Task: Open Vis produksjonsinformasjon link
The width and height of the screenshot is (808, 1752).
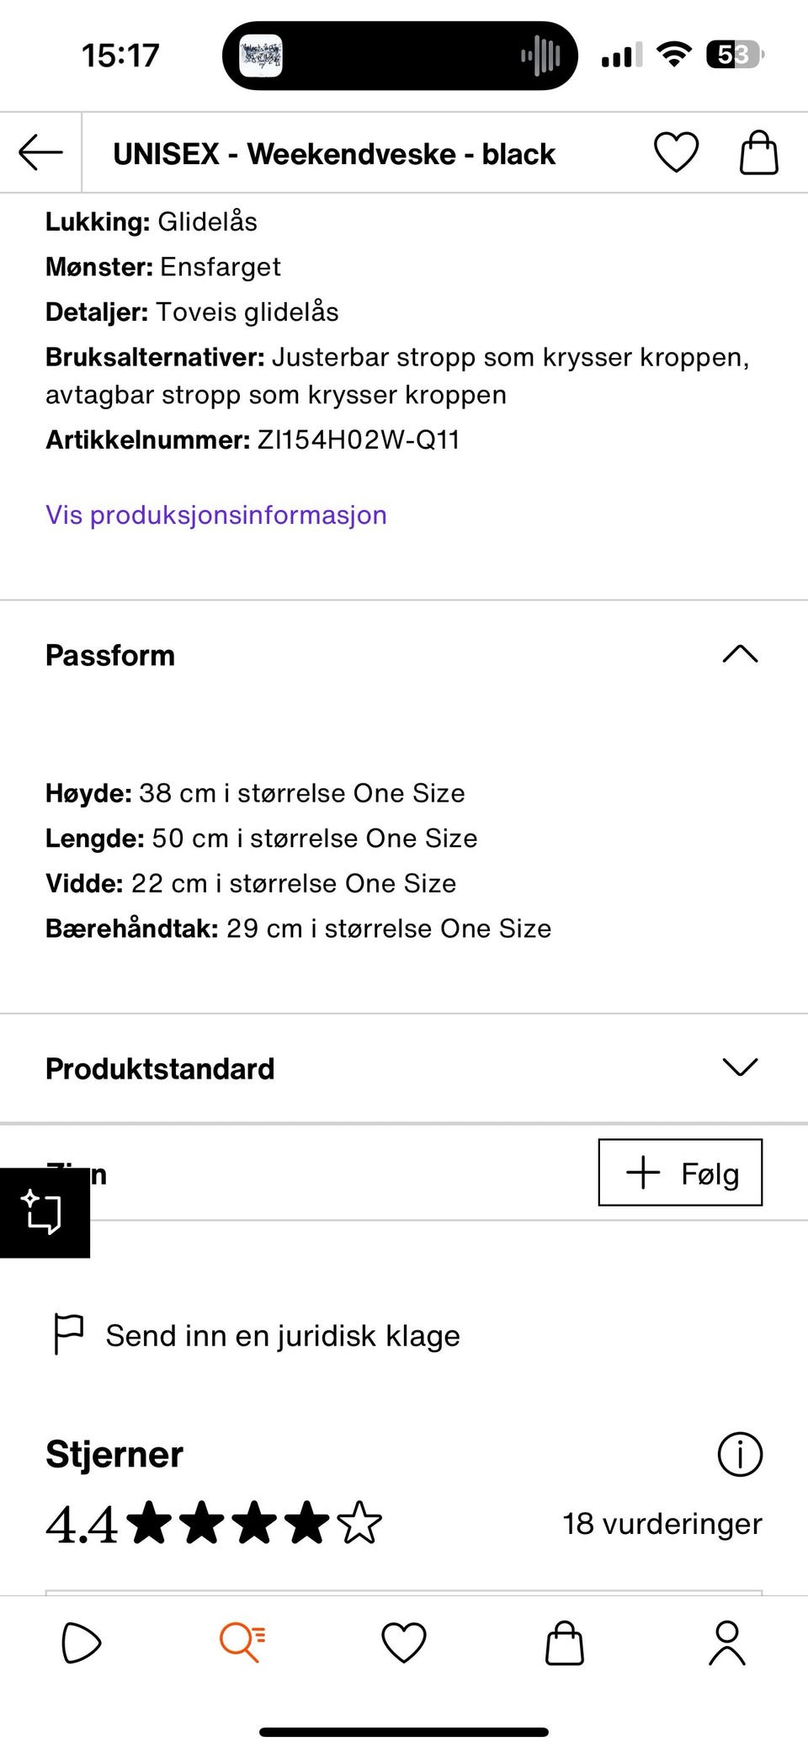Action: (216, 514)
